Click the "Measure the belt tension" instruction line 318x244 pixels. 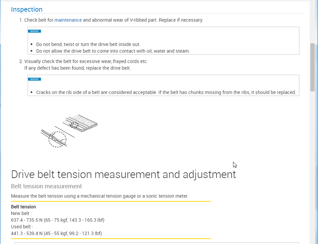coord(100,196)
